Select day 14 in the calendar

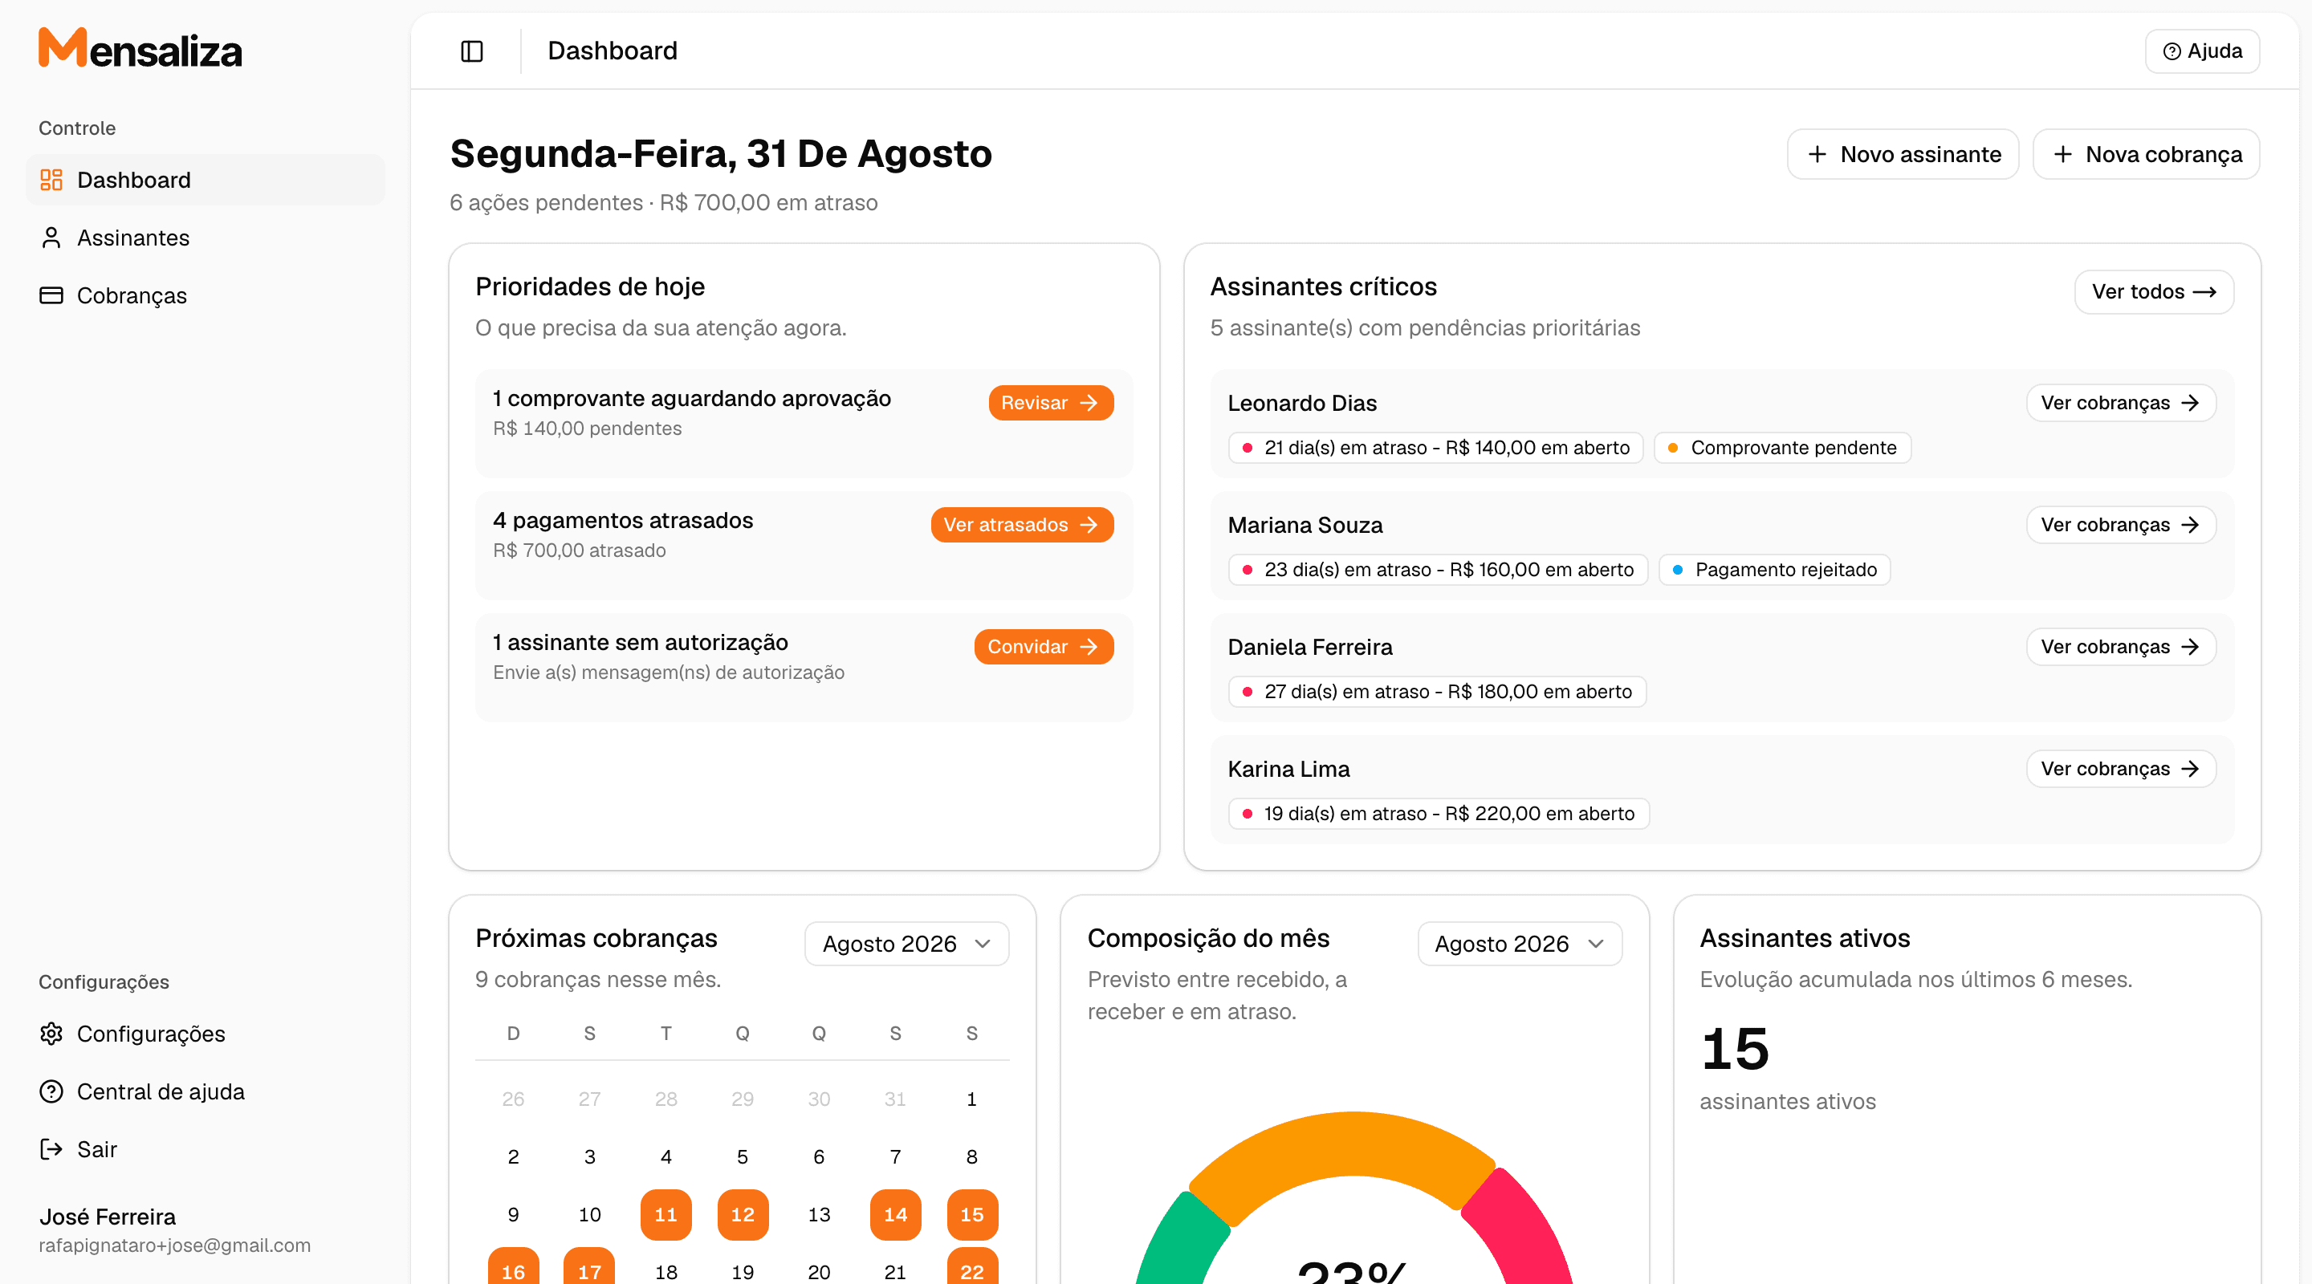coord(895,1215)
